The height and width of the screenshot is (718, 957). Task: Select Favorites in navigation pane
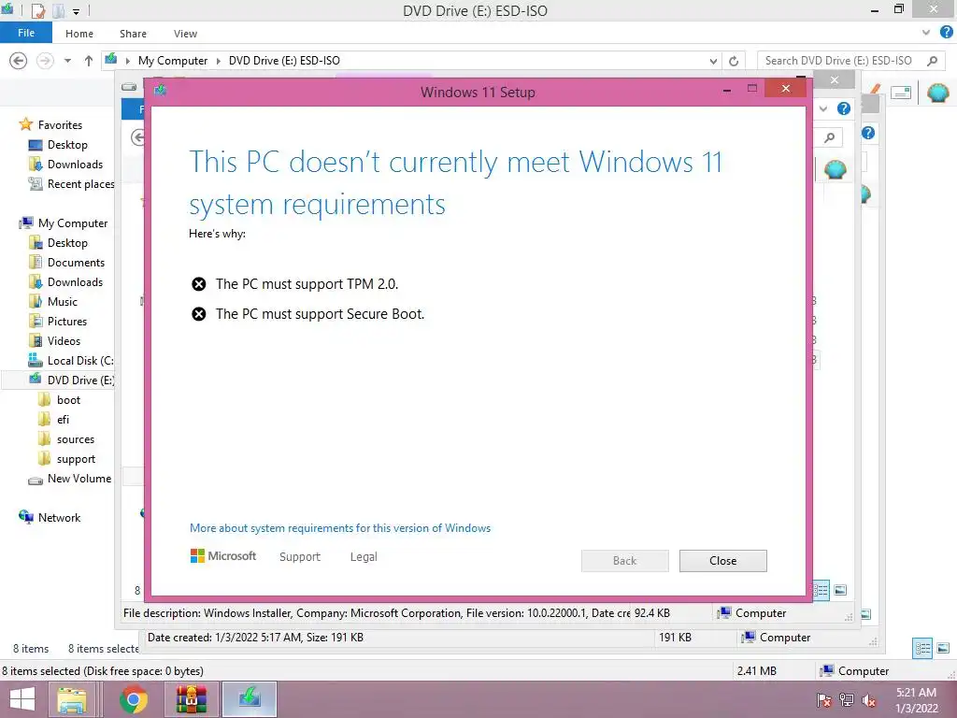pyautogui.click(x=60, y=124)
